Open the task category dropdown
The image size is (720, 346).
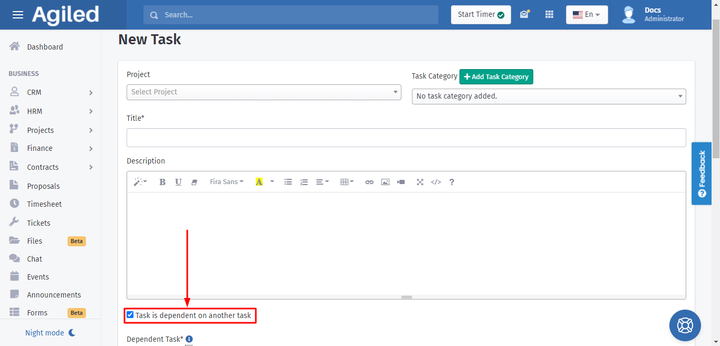point(549,97)
